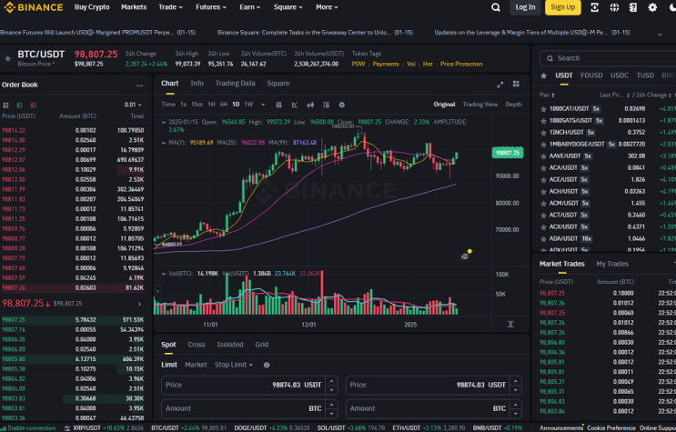676x432 pixels.
Task: Increase the sell Price stepper
Action: pyautogui.click(x=516, y=381)
